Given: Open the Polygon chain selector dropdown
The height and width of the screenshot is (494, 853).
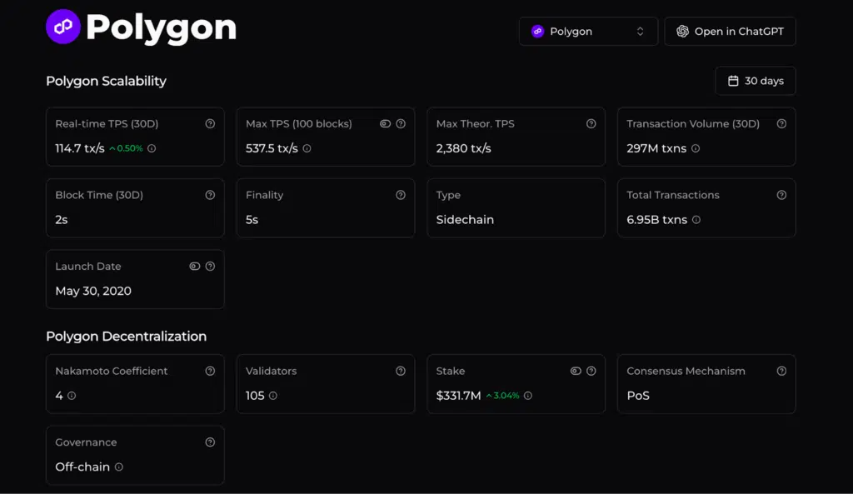Looking at the screenshot, I should pos(588,32).
